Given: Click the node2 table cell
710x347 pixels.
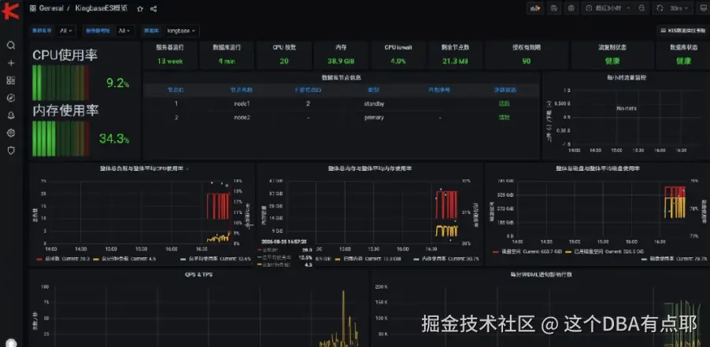Looking at the screenshot, I should pyautogui.click(x=242, y=117).
